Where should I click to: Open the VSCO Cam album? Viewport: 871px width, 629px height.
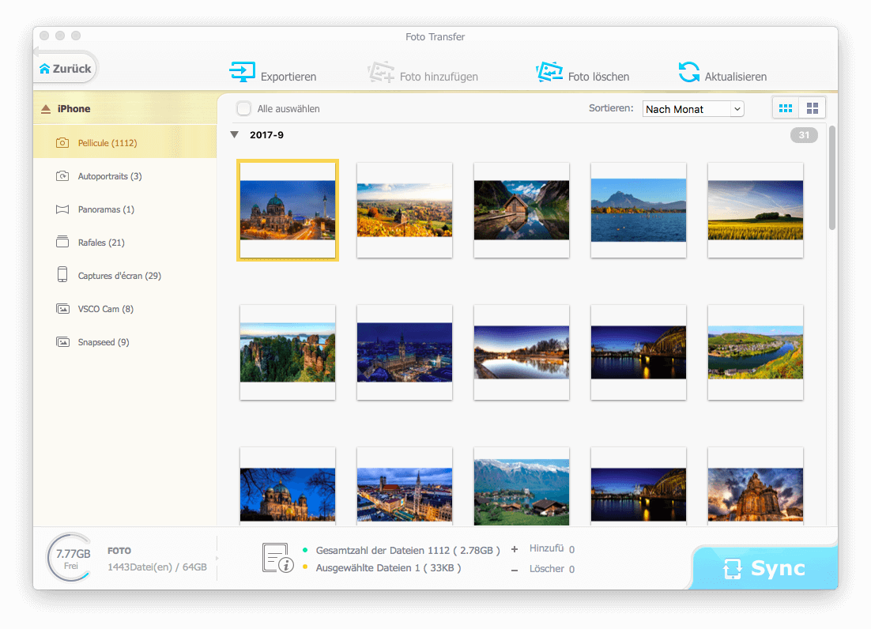[x=105, y=309]
